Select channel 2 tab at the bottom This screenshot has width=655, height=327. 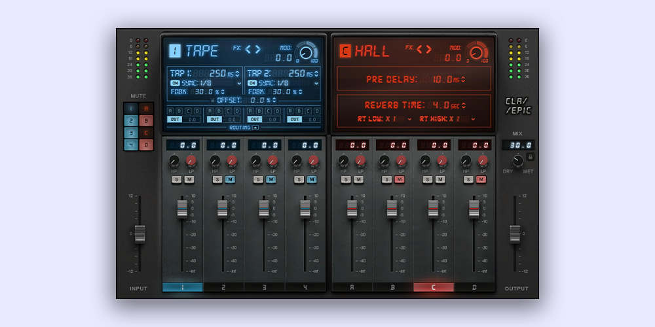tap(223, 286)
